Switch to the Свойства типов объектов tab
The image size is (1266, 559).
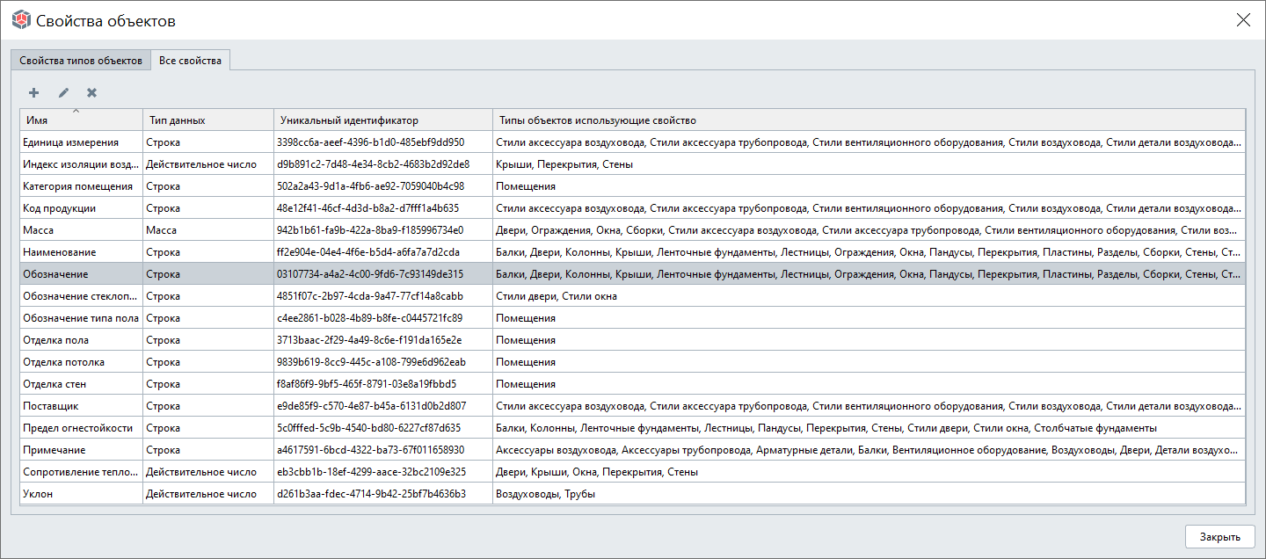[81, 61]
